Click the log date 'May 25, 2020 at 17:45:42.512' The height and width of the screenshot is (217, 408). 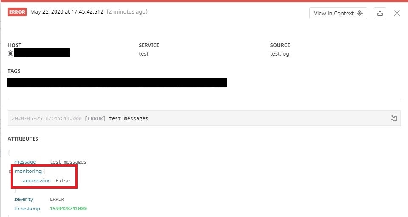coord(67,12)
